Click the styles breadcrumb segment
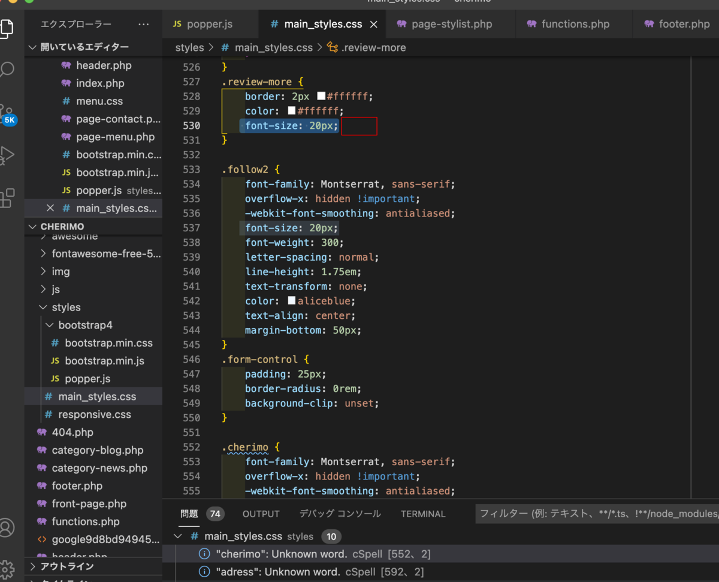Image resolution: width=719 pixels, height=582 pixels. tap(189, 47)
